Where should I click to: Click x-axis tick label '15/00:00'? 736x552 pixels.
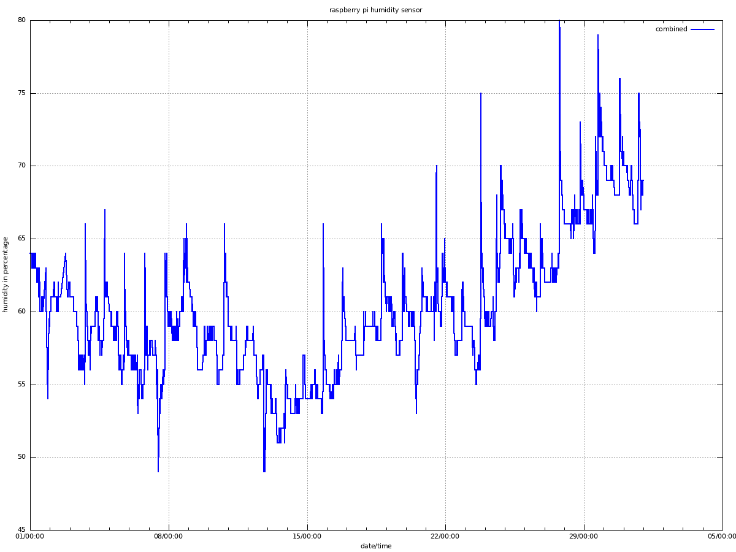click(307, 536)
